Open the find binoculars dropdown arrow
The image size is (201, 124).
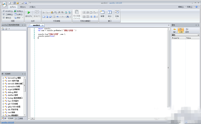(70, 17)
